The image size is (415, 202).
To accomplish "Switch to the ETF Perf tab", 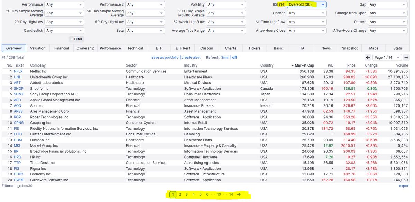I will (183, 48).
